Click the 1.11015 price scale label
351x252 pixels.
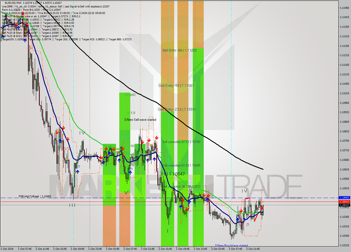pyautogui.click(x=344, y=93)
